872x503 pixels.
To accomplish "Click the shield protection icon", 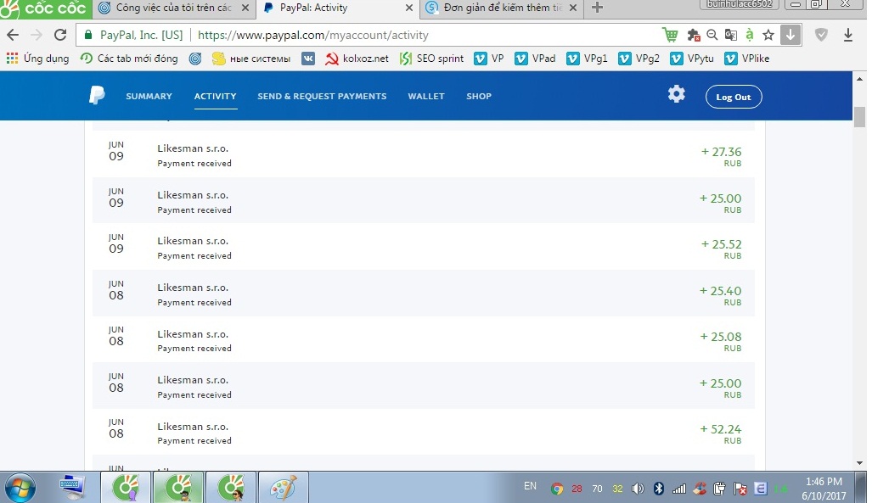I will pyautogui.click(x=821, y=35).
